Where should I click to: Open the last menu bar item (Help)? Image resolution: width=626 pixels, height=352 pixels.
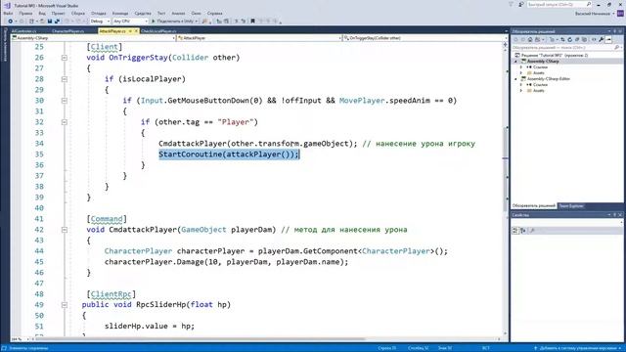tap(215, 13)
